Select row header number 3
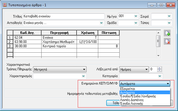The width and height of the screenshot is (178, 111). [10, 46]
